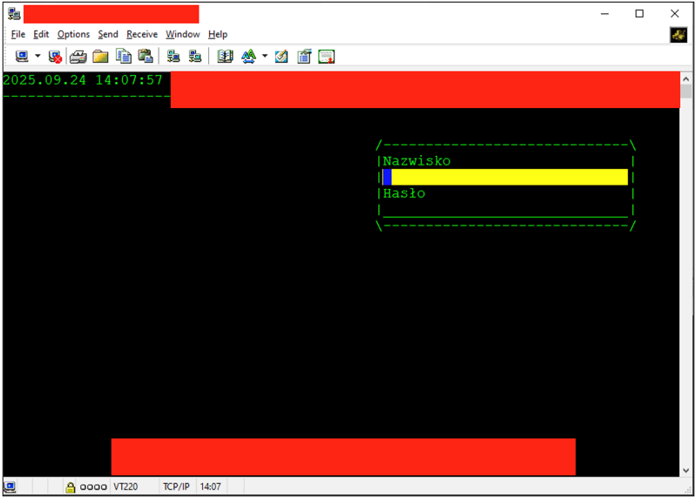Image resolution: width=696 pixels, height=498 pixels.
Task: Open the Options menu
Action: pyautogui.click(x=73, y=34)
